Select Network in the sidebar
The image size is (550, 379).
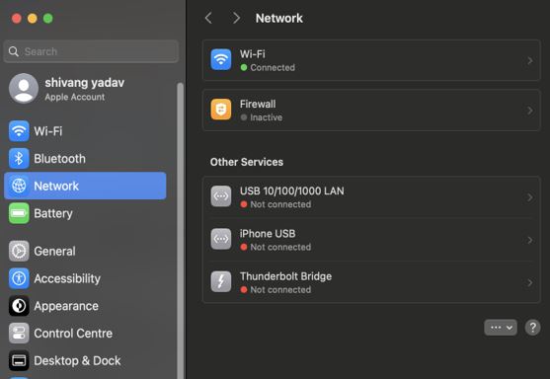point(85,186)
